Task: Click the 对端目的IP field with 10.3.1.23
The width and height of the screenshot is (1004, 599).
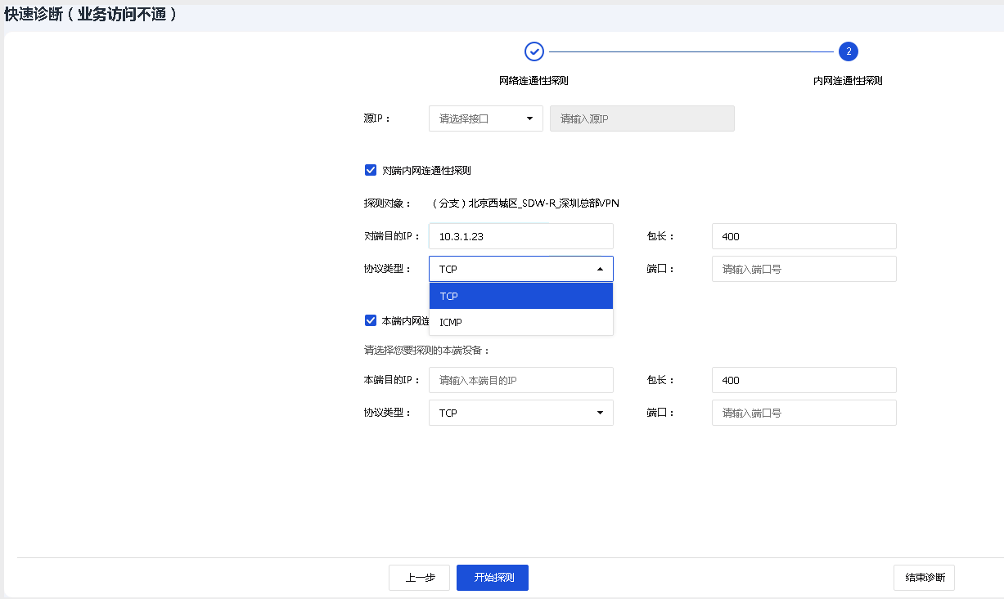Action: coord(520,236)
